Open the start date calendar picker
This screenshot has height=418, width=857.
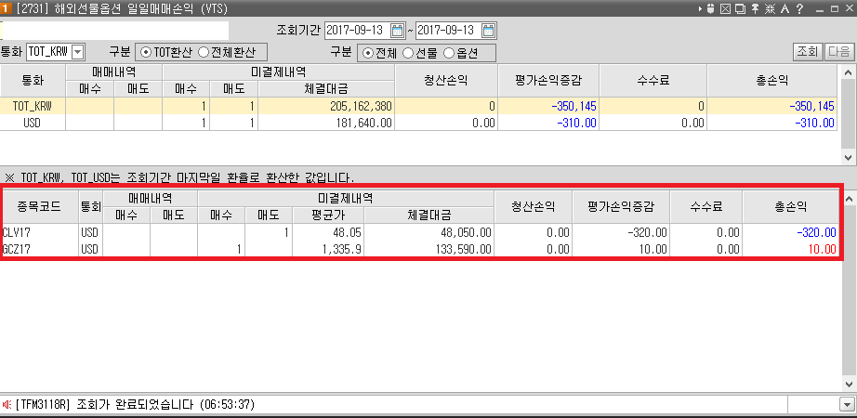(399, 31)
